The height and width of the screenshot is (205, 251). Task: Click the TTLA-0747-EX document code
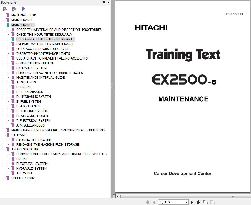click(234, 14)
